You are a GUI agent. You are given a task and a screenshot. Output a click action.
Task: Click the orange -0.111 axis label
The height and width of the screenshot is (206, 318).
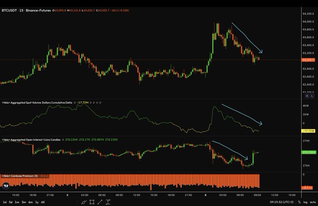[307, 188]
